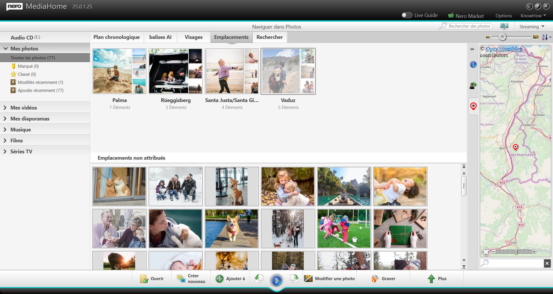Image resolution: width=553 pixels, height=294 pixels.
Task: Select the map location pin panel icon
Action: (x=473, y=106)
